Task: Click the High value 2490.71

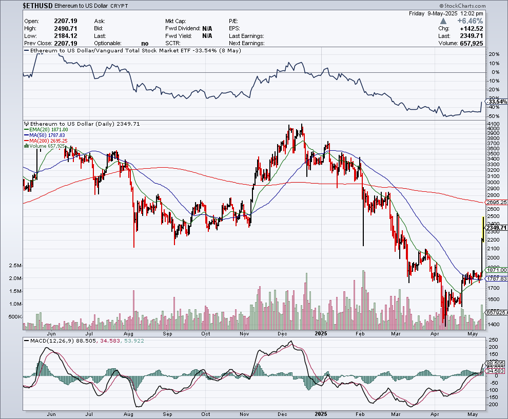Action: tap(66, 29)
